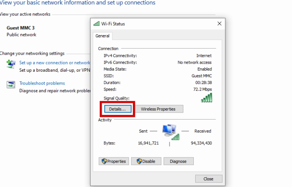Viewport: 292px width, 187px height.
Task: Click the Speed label
Action: click(110, 89)
